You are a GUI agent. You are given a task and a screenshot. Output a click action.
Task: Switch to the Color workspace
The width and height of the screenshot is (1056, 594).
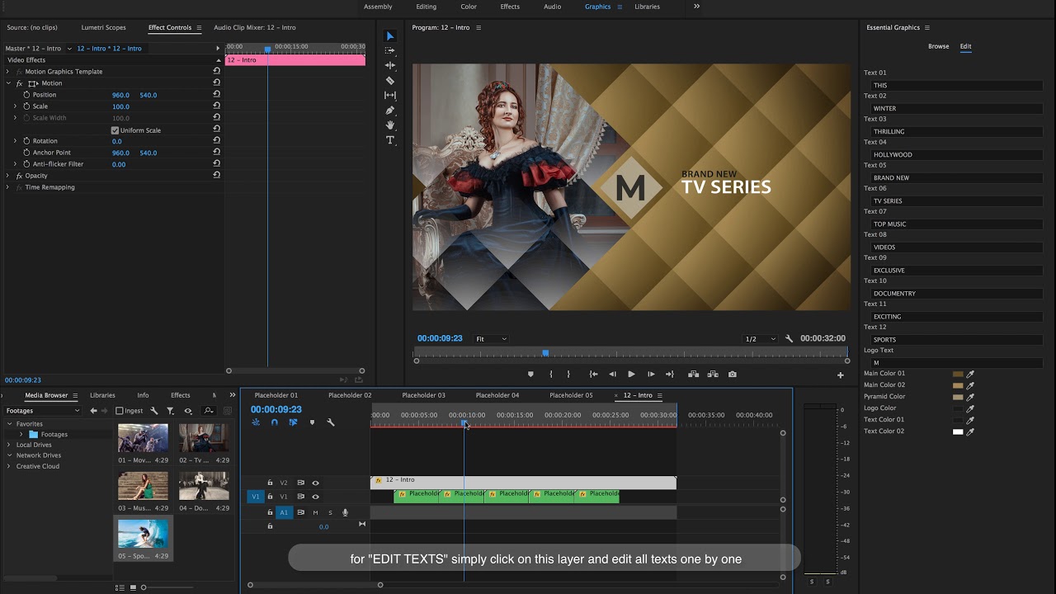469,7
